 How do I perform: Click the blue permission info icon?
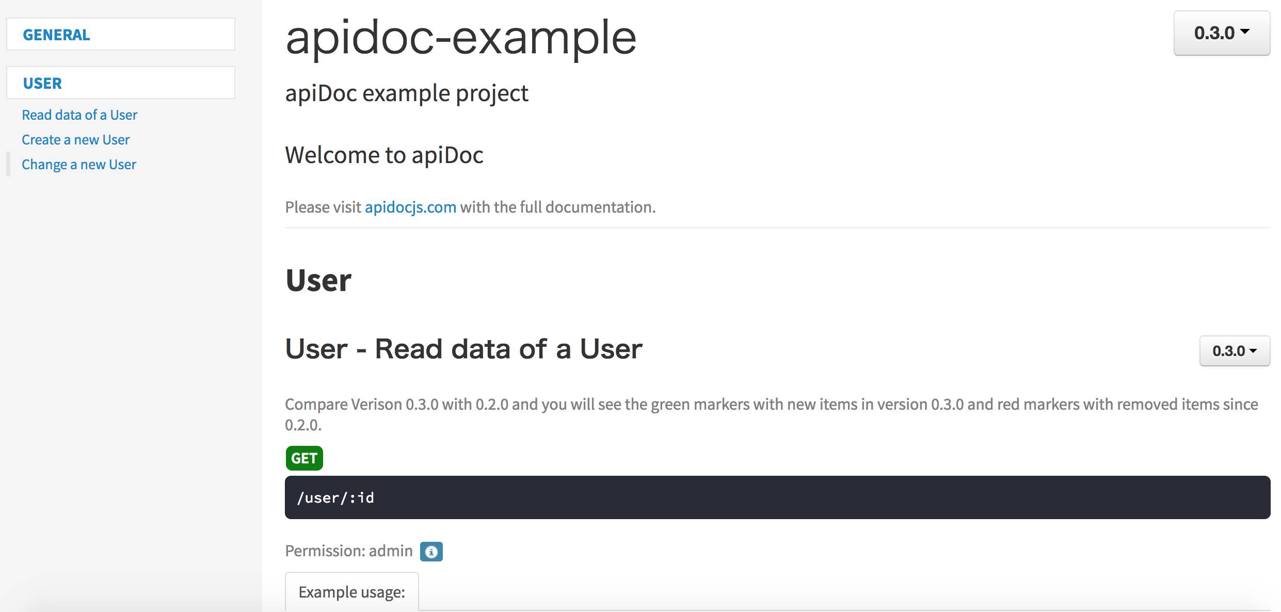click(431, 552)
